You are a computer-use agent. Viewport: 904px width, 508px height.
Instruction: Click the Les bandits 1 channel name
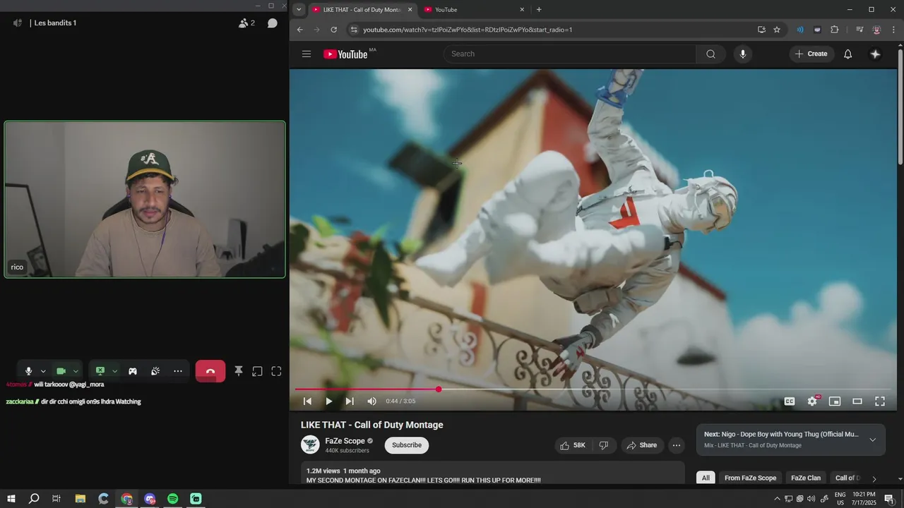pos(55,23)
